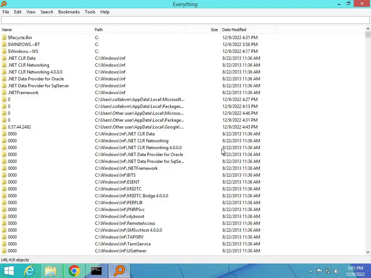The width and height of the screenshot is (371, 278).
Task: Select folder icon of 0000 in Inf\BITS
Action: pos(4,175)
